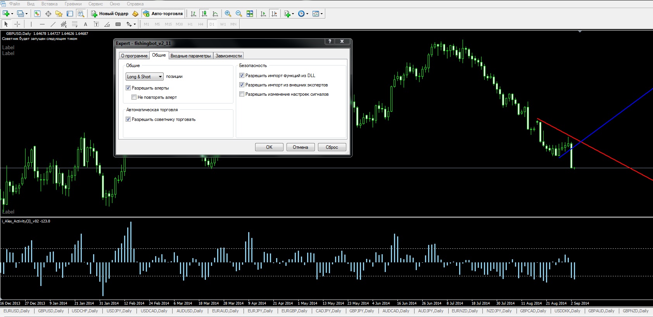Switch to 'Зависимости' tab
Image resolution: width=653 pixels, height=317 pixels.
pyautogui.click(x=229, y=56)
